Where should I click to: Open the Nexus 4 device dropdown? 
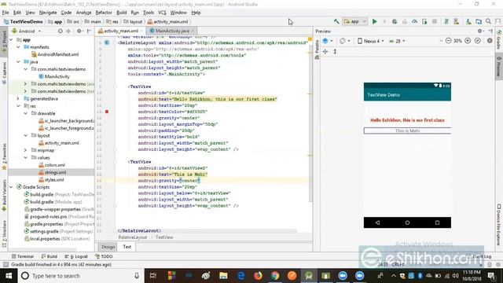point(370,41)
